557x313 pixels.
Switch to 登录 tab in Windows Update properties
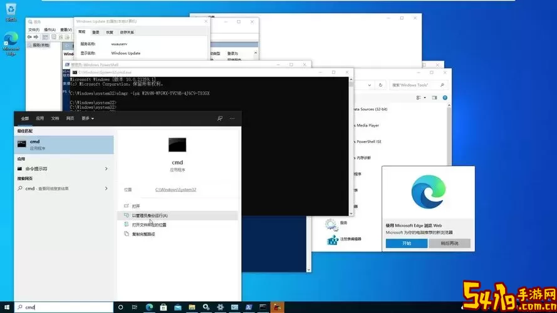[x=96, y=33]
